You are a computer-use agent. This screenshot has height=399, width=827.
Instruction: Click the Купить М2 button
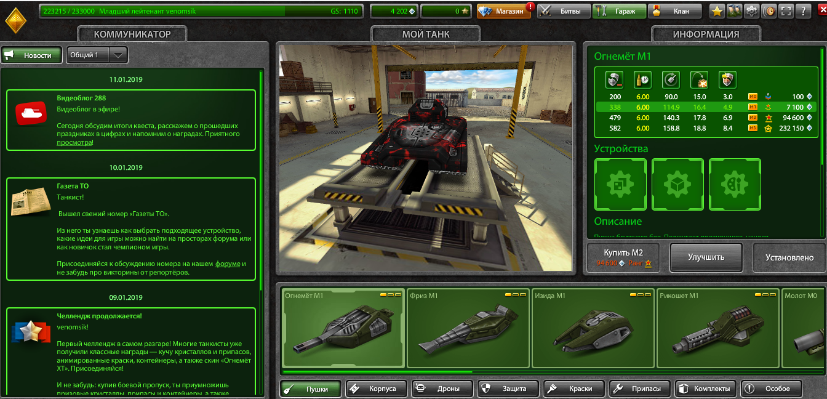point(624,257)
